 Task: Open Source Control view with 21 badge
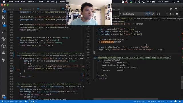3,24
